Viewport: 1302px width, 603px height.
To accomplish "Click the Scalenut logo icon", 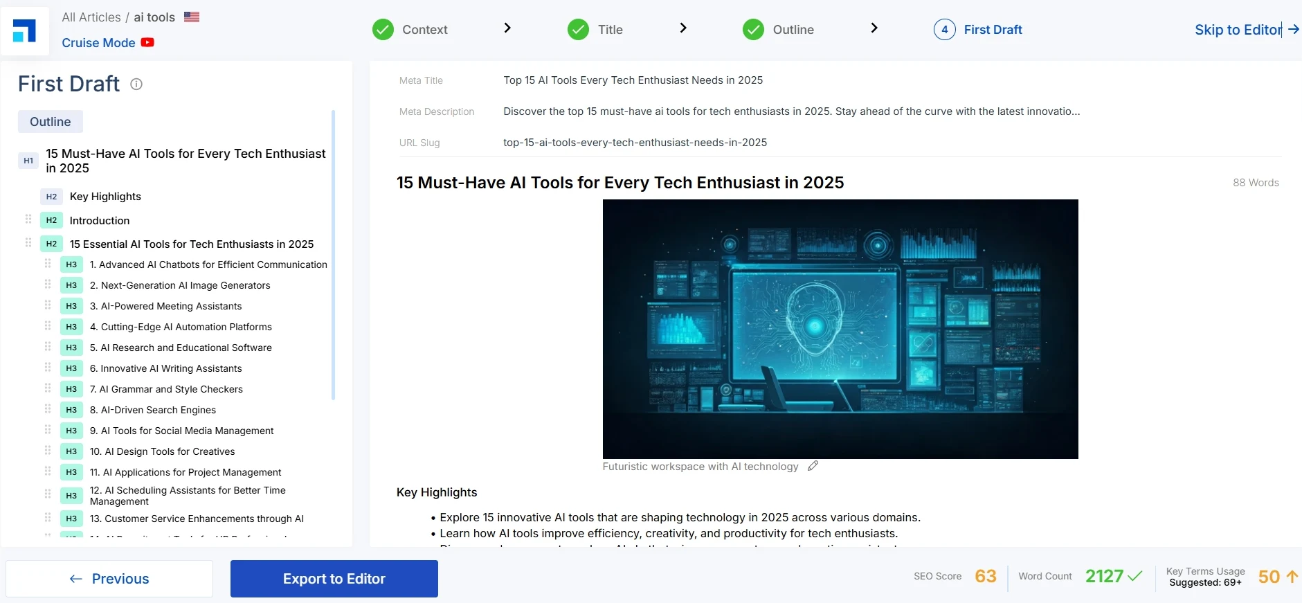I will 25,31.
